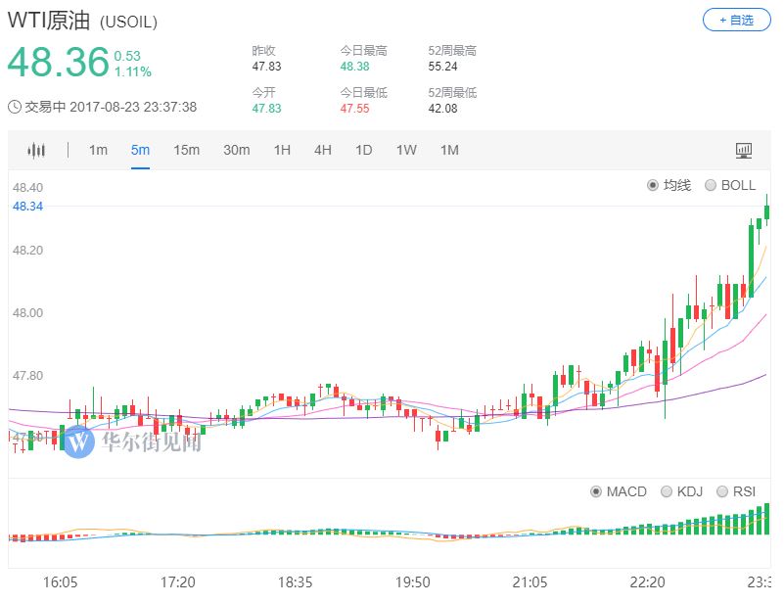The height and width of the screenshot is (604, 784).
Task: Click the 47.80 y-axis label
Action: [x=27, y=375]
